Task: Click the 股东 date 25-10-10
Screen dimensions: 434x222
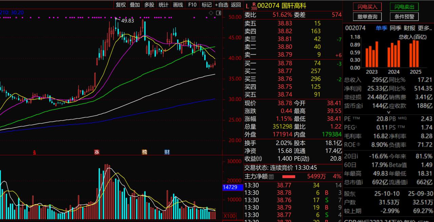Action: [x=388, y=194]
